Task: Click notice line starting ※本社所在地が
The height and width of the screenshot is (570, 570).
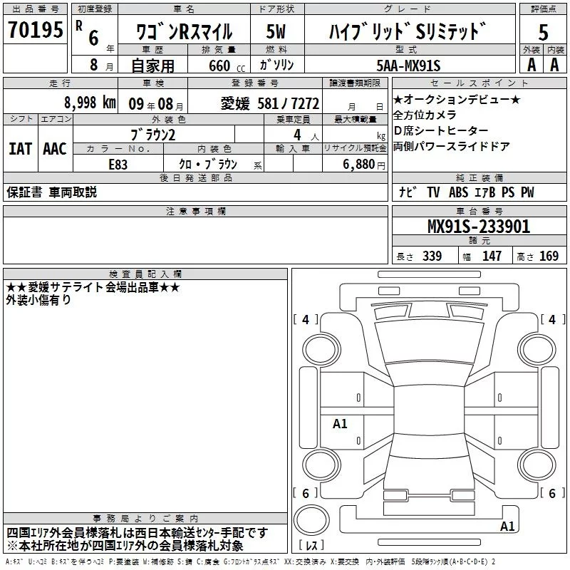Action: point(125,546)
